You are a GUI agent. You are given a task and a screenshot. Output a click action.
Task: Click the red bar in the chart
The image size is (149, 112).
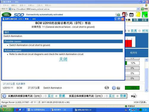coord(129,43)
